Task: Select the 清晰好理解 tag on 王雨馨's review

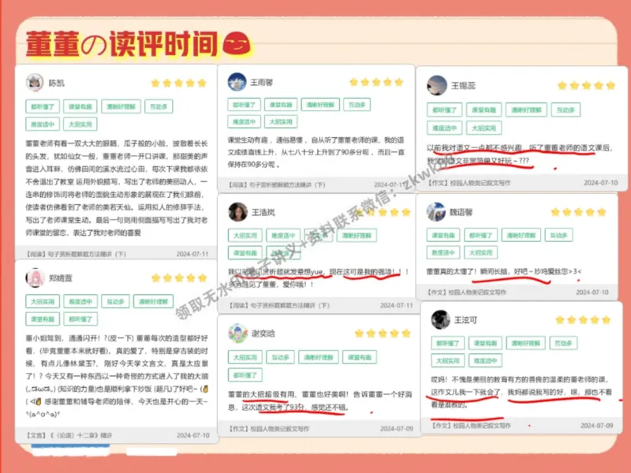Action: [320, 105]
